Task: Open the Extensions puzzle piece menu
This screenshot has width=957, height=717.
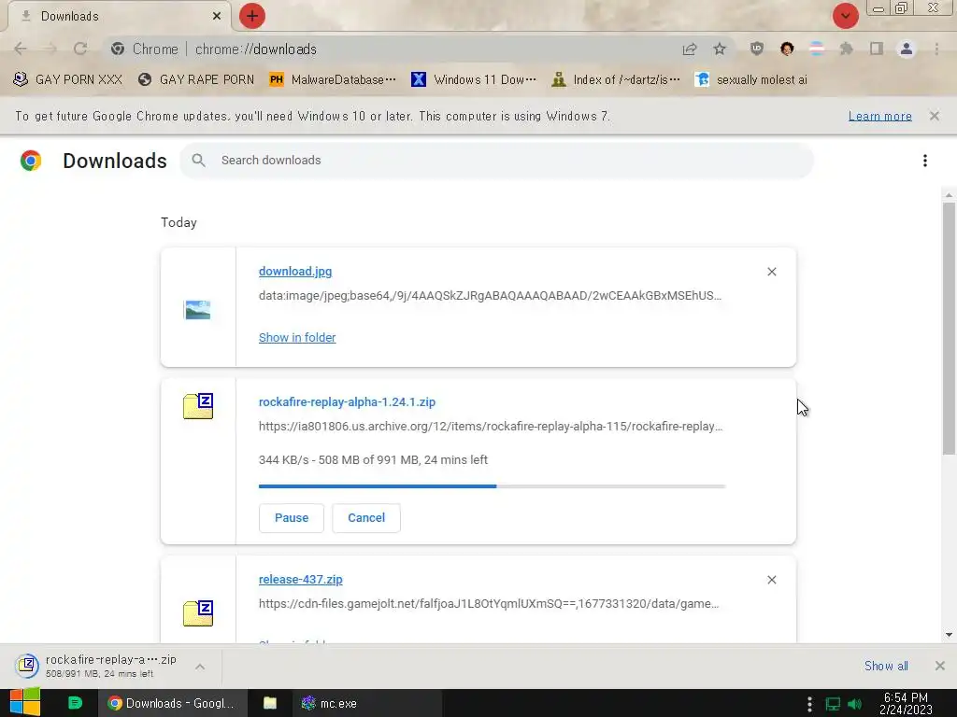Action: pos(846,49)
